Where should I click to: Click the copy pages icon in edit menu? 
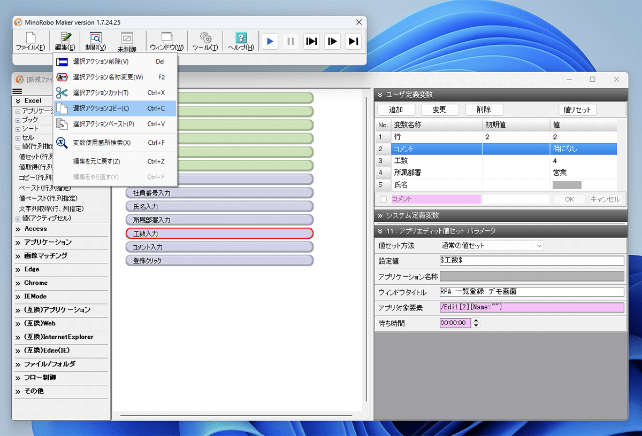pyautogui.click(x=62, y=108)
